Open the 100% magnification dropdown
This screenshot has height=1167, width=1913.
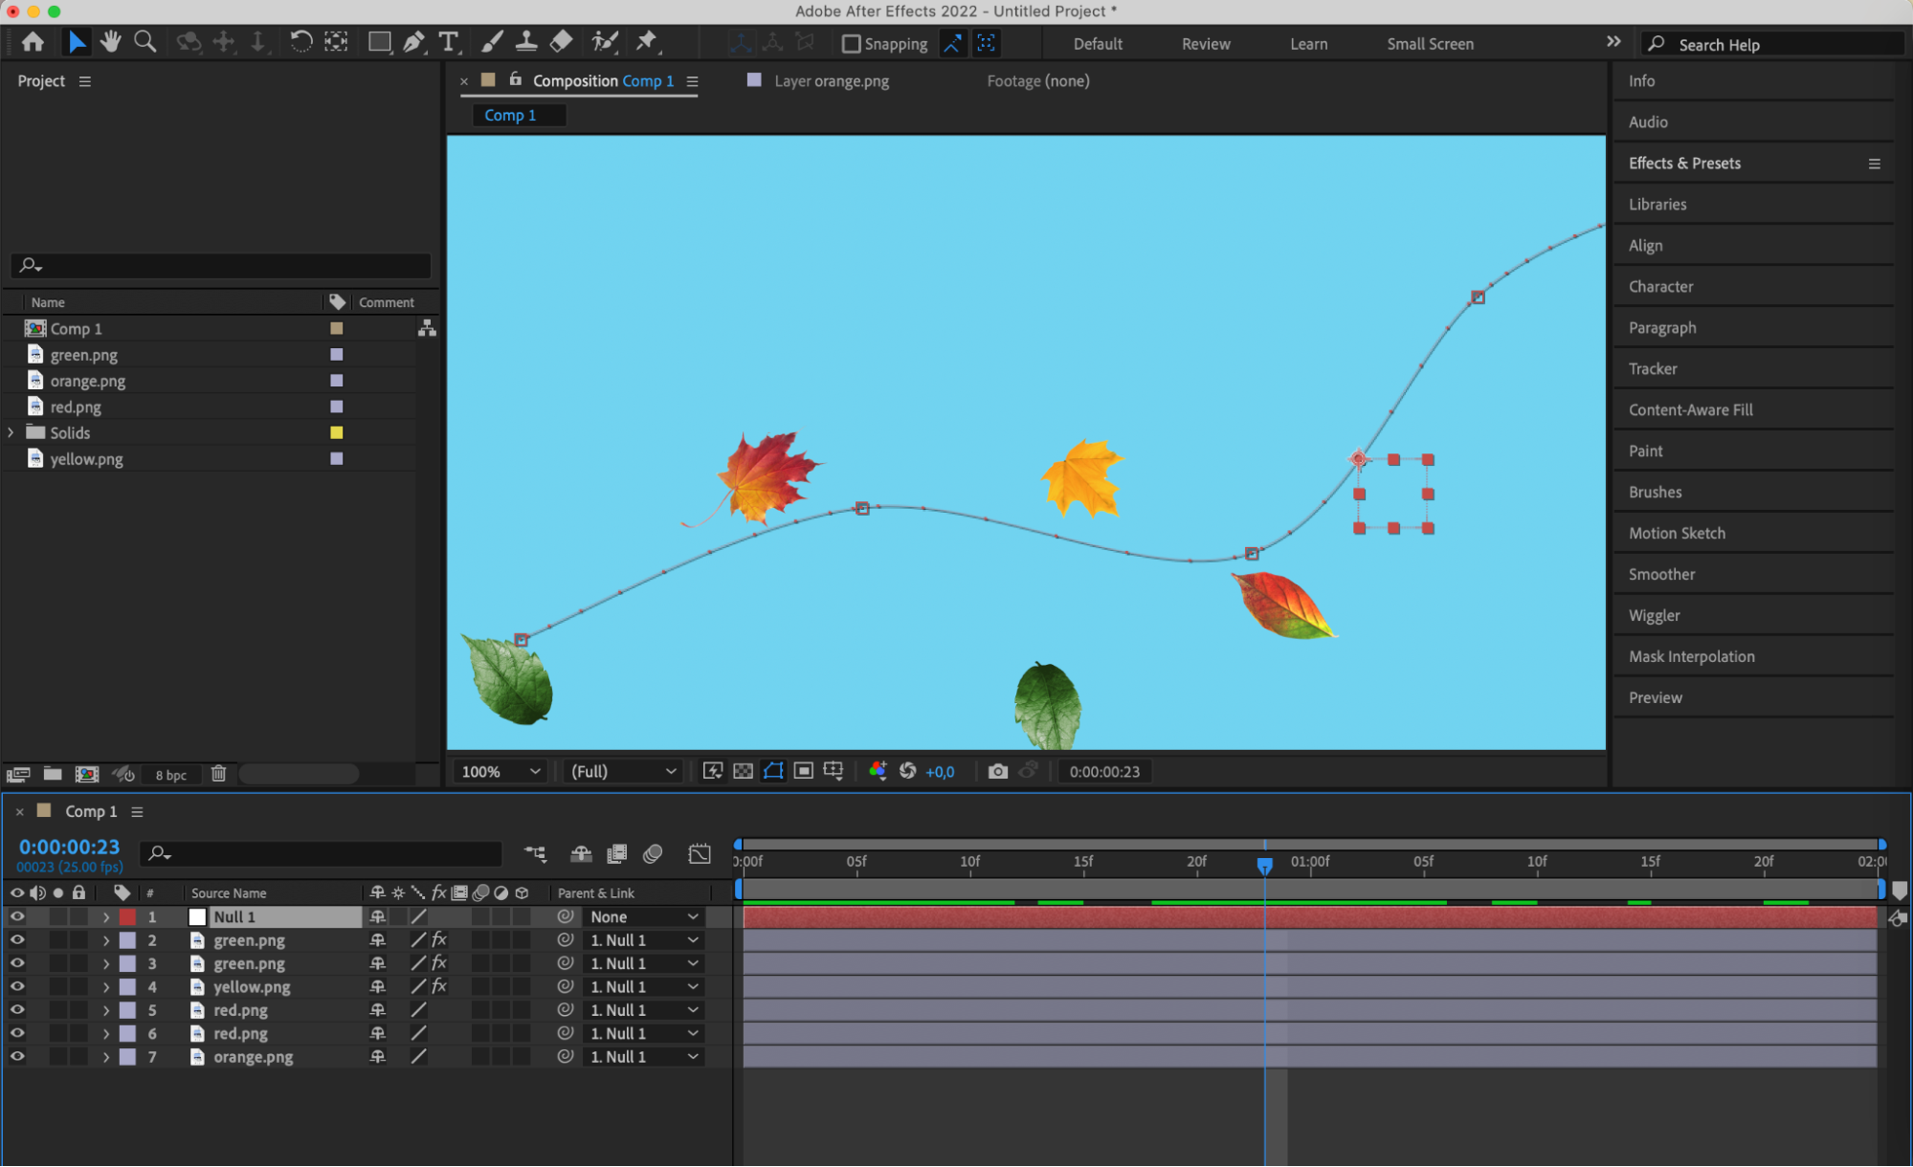(500, 771)
